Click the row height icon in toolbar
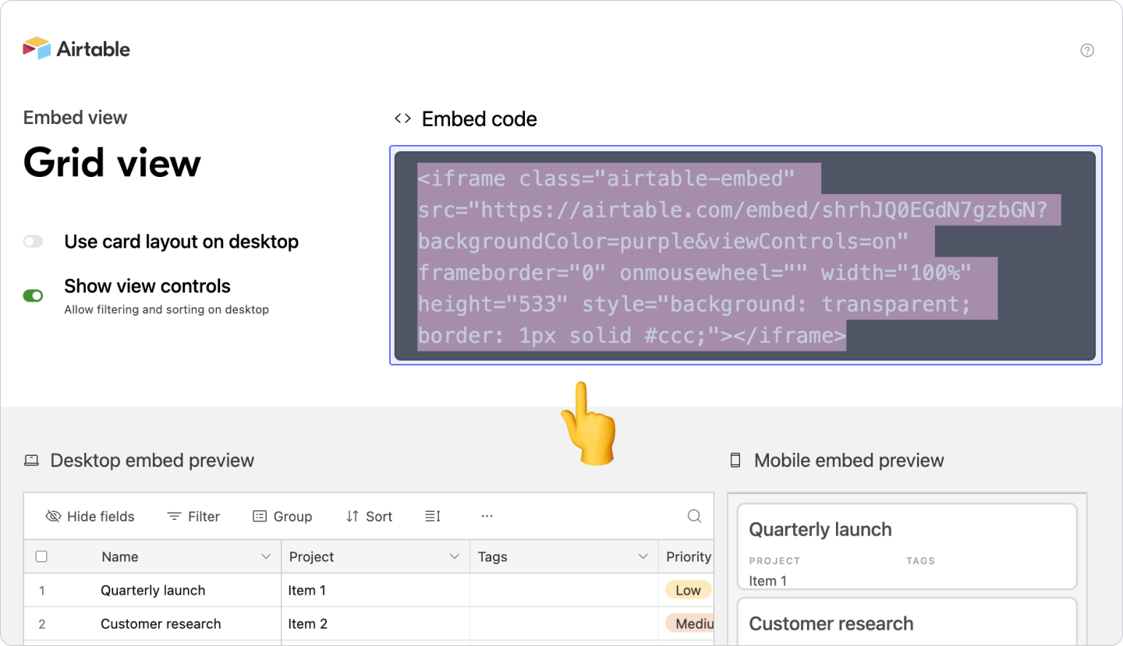 [433, 516]
